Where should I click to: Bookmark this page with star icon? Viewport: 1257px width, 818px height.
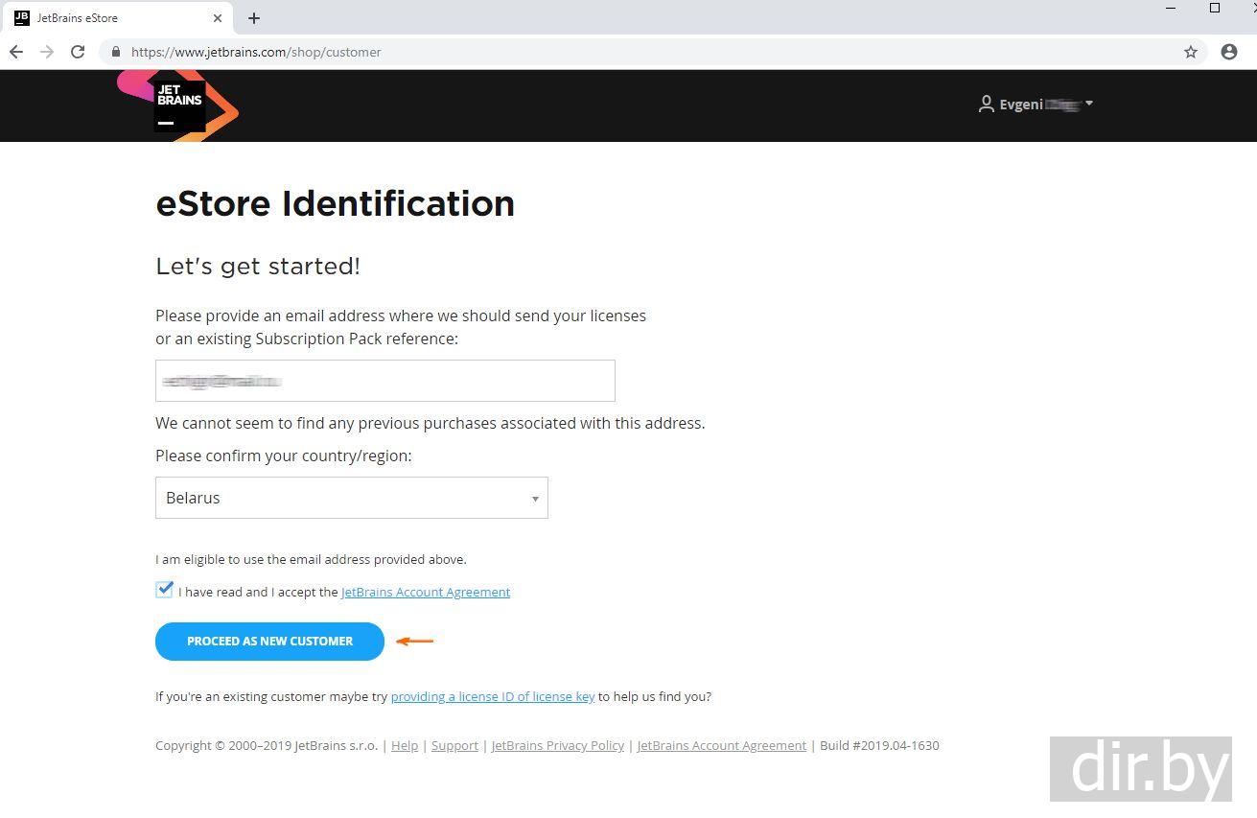[x=1191, y=52]
